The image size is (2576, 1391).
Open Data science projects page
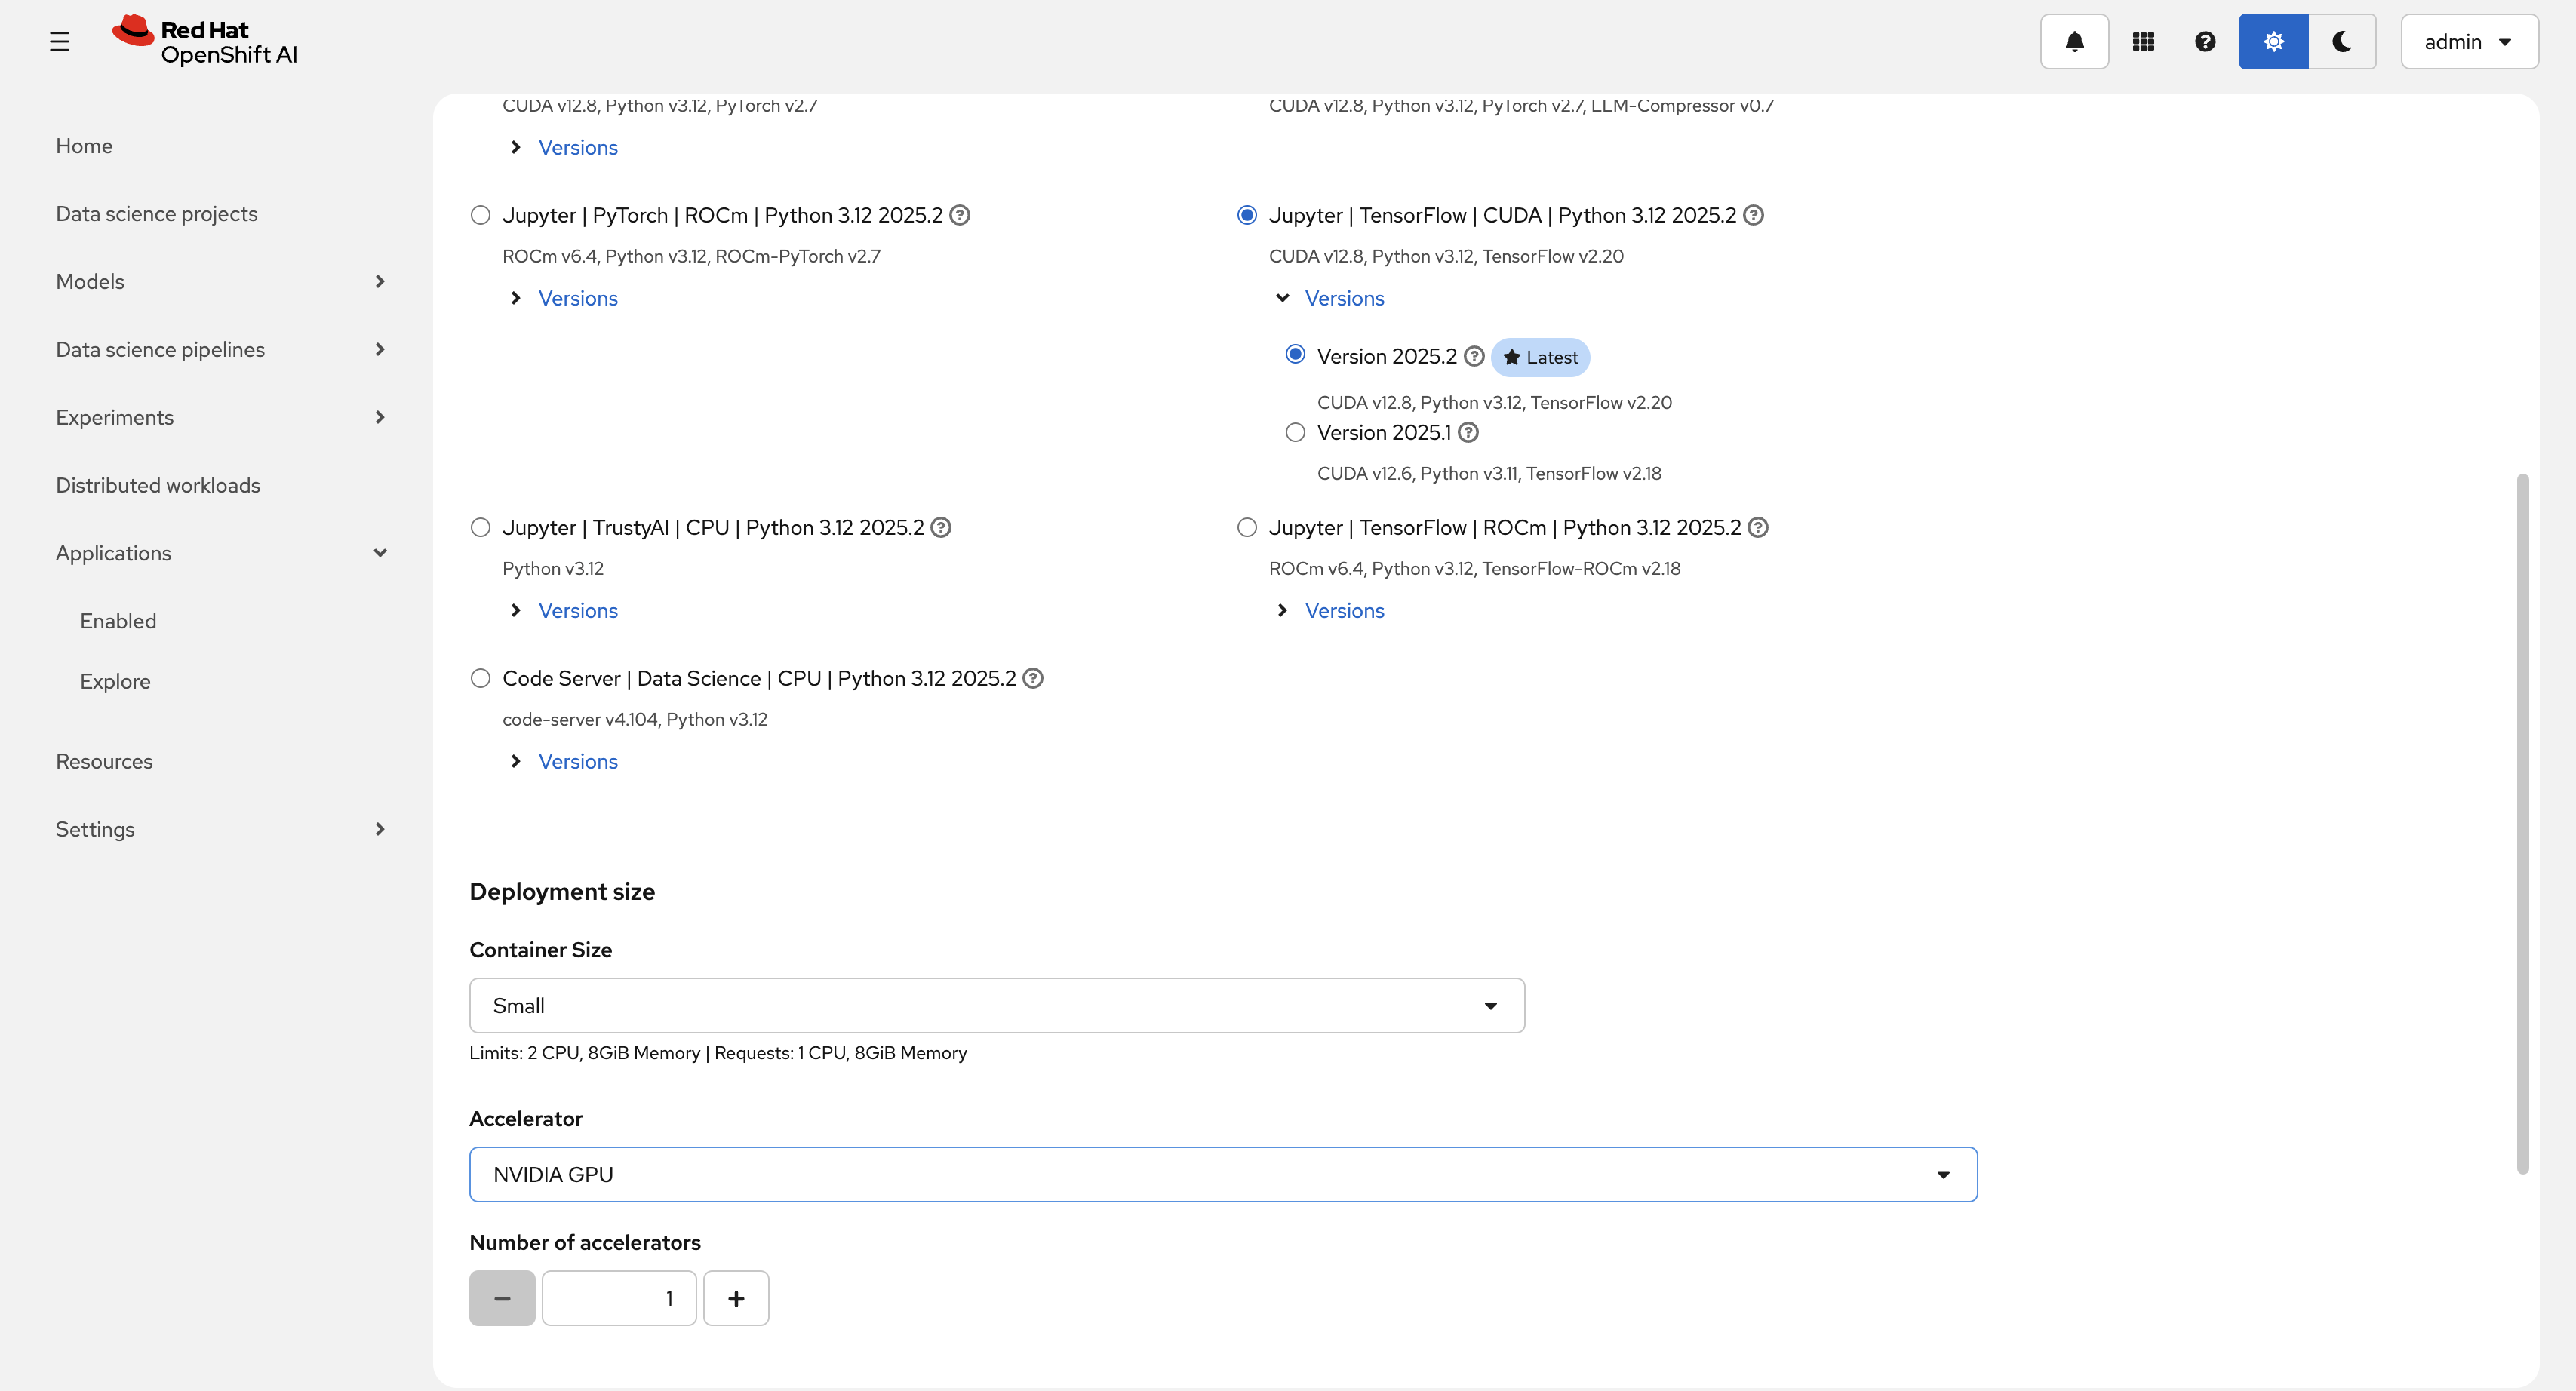(x=157, y=214)
